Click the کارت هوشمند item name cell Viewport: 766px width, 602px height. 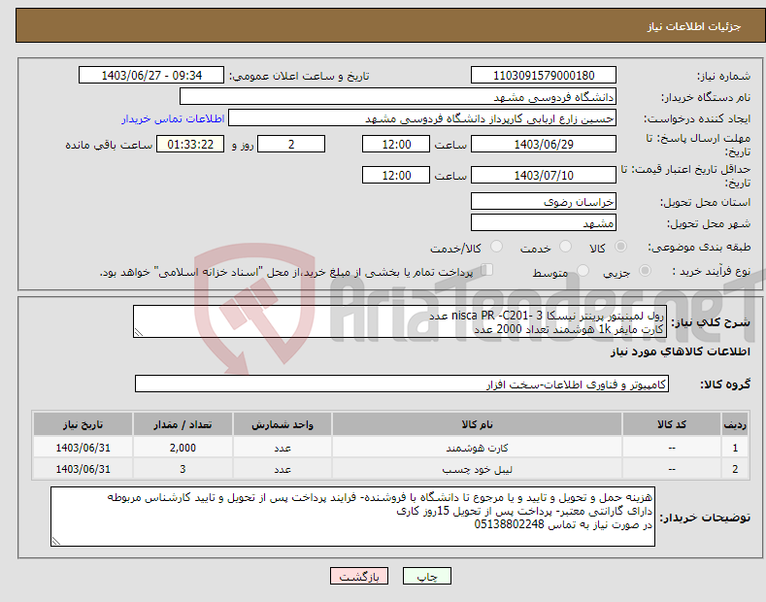pos(477,448)
